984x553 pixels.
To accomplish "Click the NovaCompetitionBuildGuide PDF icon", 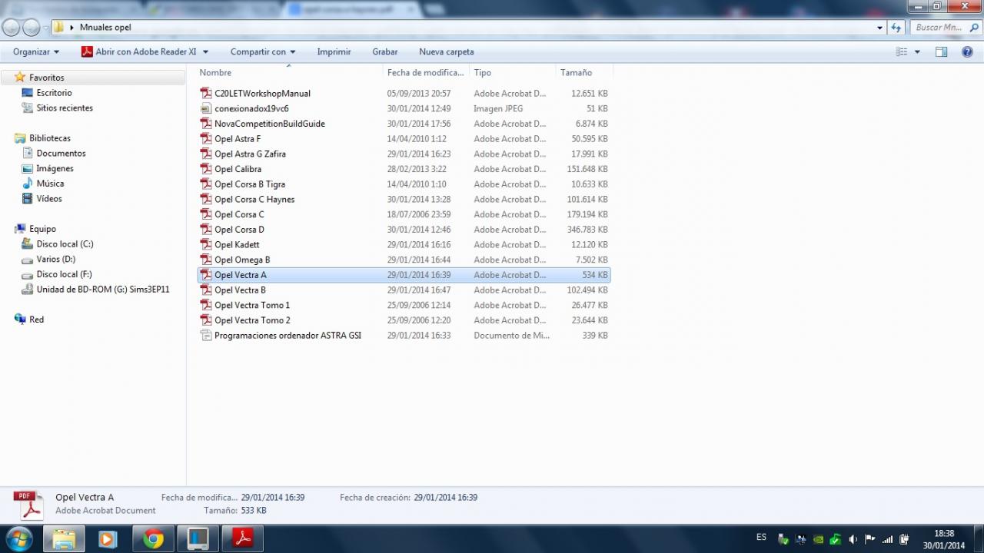I will pos(206,124).
